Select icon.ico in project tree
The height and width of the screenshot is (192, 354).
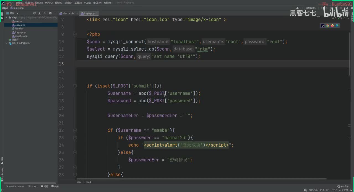[19, 28]
